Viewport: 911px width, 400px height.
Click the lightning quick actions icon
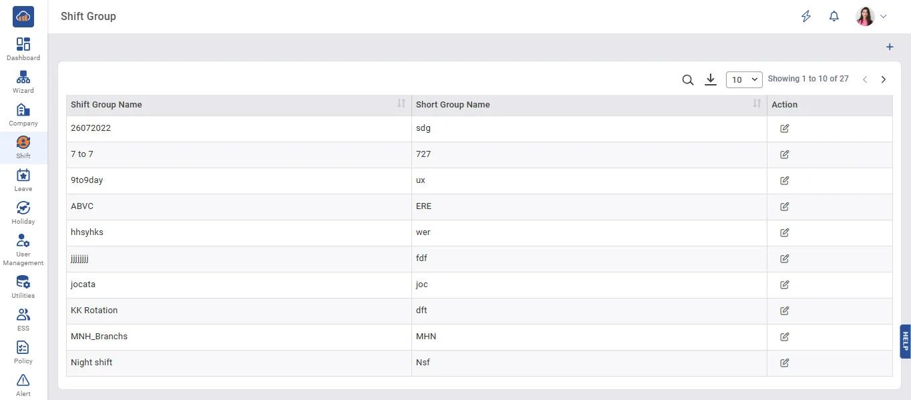(x=806, y=17)
